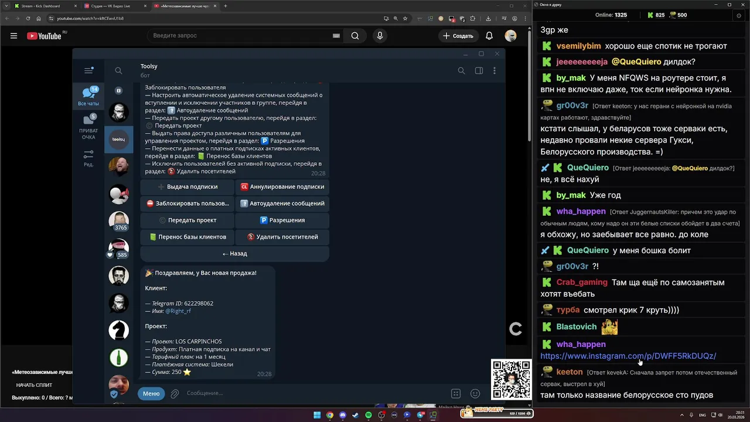Open the bot 'Меню' button
Viewport: 750px width, 422px height.
pos(151,393)
